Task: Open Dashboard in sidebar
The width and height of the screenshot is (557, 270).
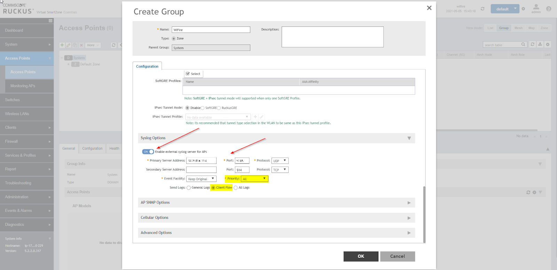Action: (x=27, y=30)
